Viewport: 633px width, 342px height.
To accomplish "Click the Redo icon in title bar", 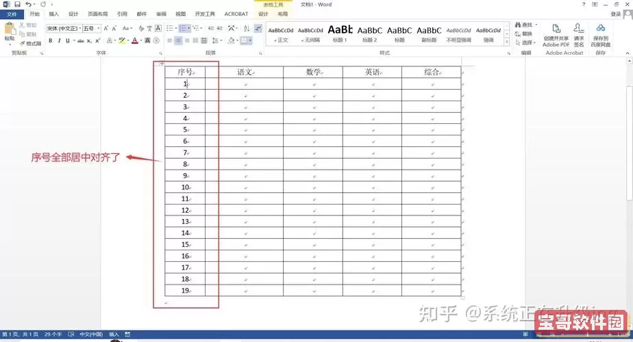I will [42, 4].
